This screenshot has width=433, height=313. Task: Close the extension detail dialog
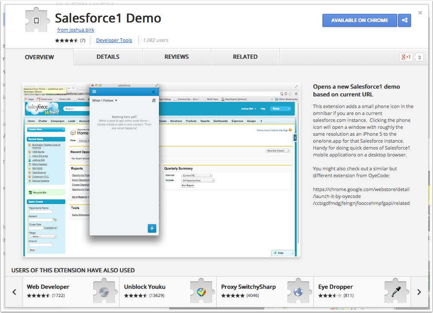(x=420, y=13)
